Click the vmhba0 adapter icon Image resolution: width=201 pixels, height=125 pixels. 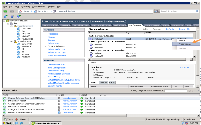[x=91, y=53]
